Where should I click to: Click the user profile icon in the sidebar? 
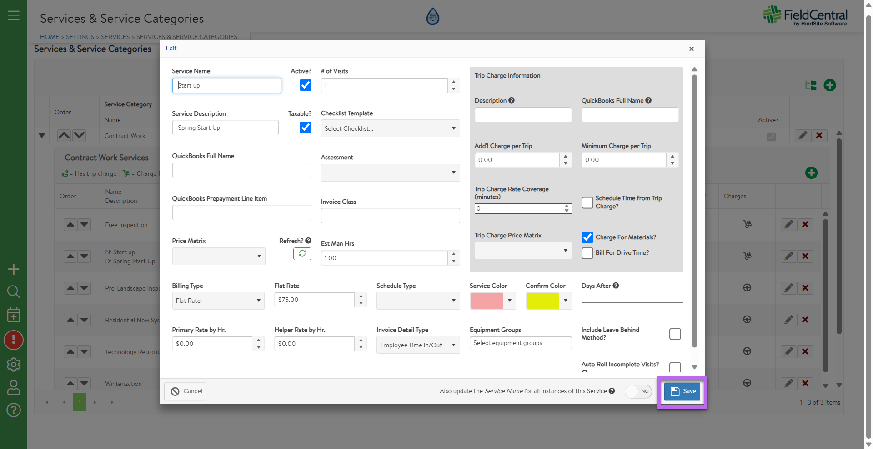(x=14, y=387)
